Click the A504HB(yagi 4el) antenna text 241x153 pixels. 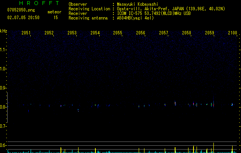point(135,18)
